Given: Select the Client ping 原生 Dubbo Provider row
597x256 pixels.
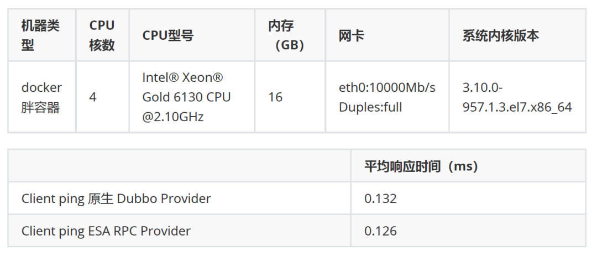Looking at the screenshot, I should 116,198.
